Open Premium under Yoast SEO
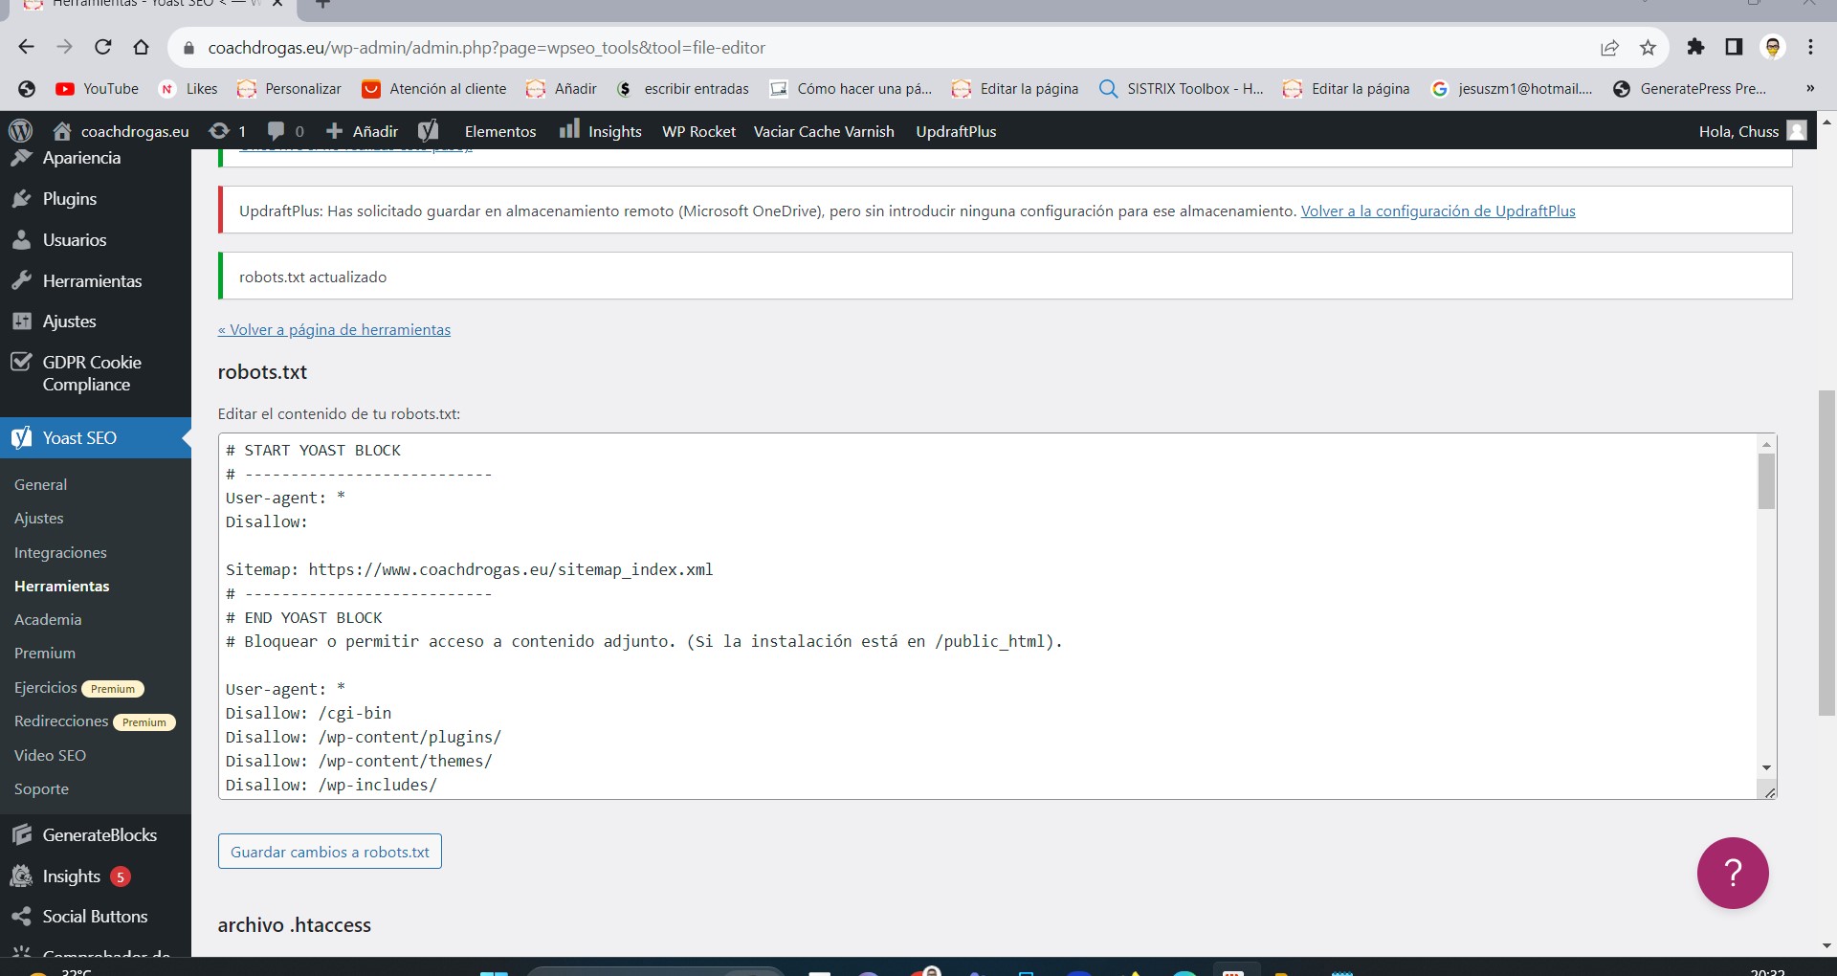This screenshot has width=1837, height=976. pyautogui.click(x=45, y=654)
